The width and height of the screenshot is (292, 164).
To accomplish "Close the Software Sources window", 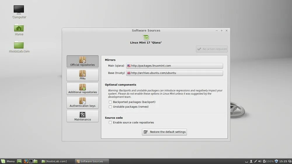I will pyautogui.click(x=227, y=31).
